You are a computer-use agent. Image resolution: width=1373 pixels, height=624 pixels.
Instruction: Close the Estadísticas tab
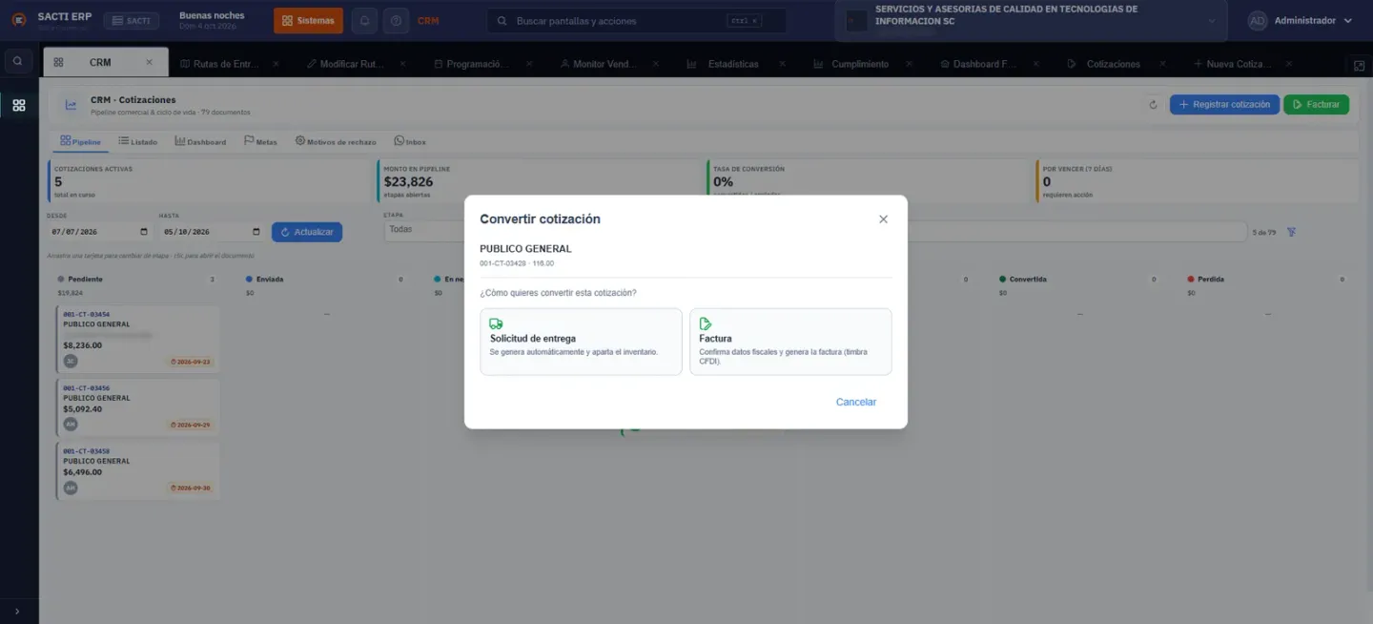pos(783,64)
